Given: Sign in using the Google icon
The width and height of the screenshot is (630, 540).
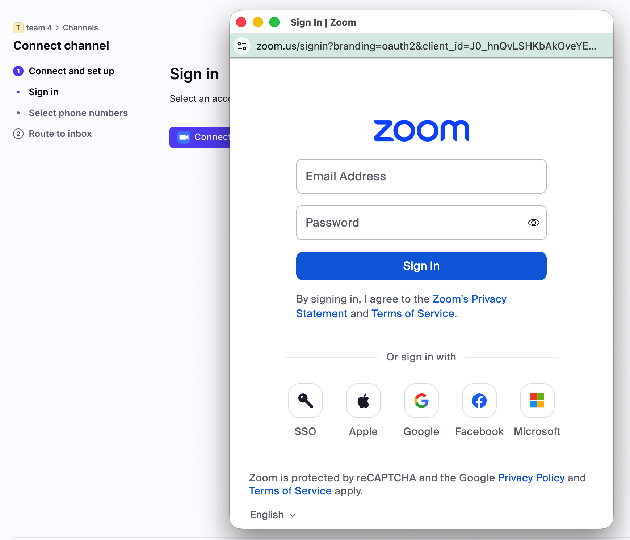Looking at the screenshot, I should (x=421, y=401).
